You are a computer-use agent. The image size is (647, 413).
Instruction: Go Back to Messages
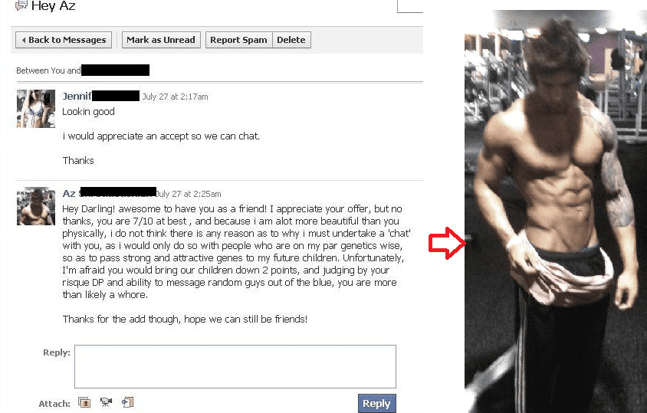click(64, 40)
